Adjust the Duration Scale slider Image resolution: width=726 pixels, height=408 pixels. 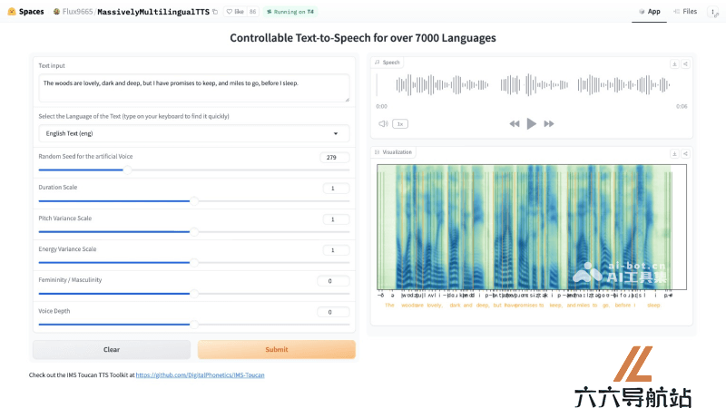[194, 200]
